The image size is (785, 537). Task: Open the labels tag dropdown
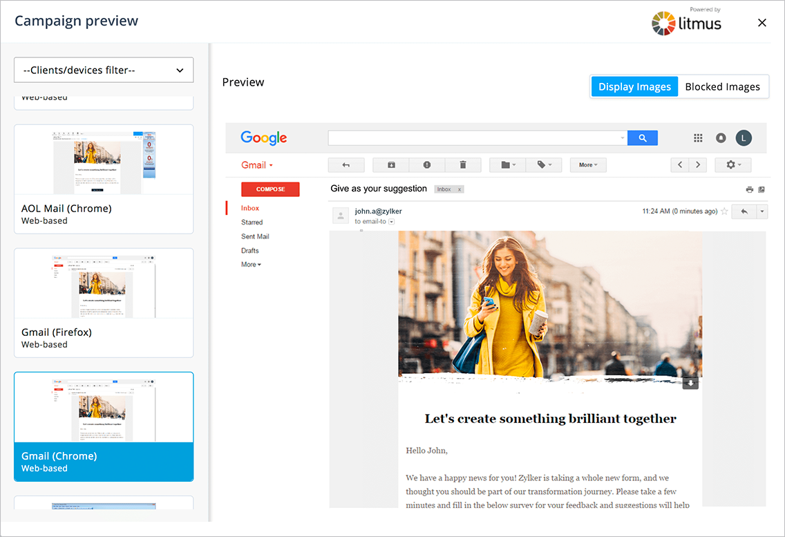point(545,165)
